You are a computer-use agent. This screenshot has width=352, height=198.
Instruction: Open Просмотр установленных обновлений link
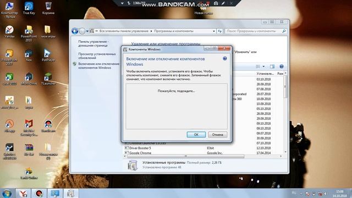[97, 56]
